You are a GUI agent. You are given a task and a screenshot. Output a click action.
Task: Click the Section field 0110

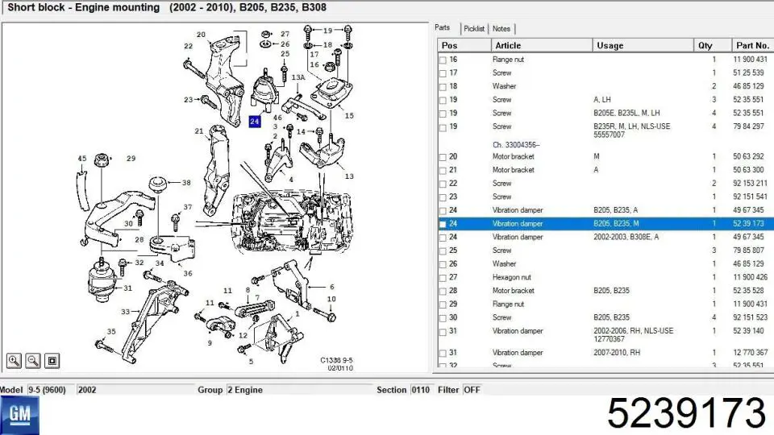coord(422,390)
